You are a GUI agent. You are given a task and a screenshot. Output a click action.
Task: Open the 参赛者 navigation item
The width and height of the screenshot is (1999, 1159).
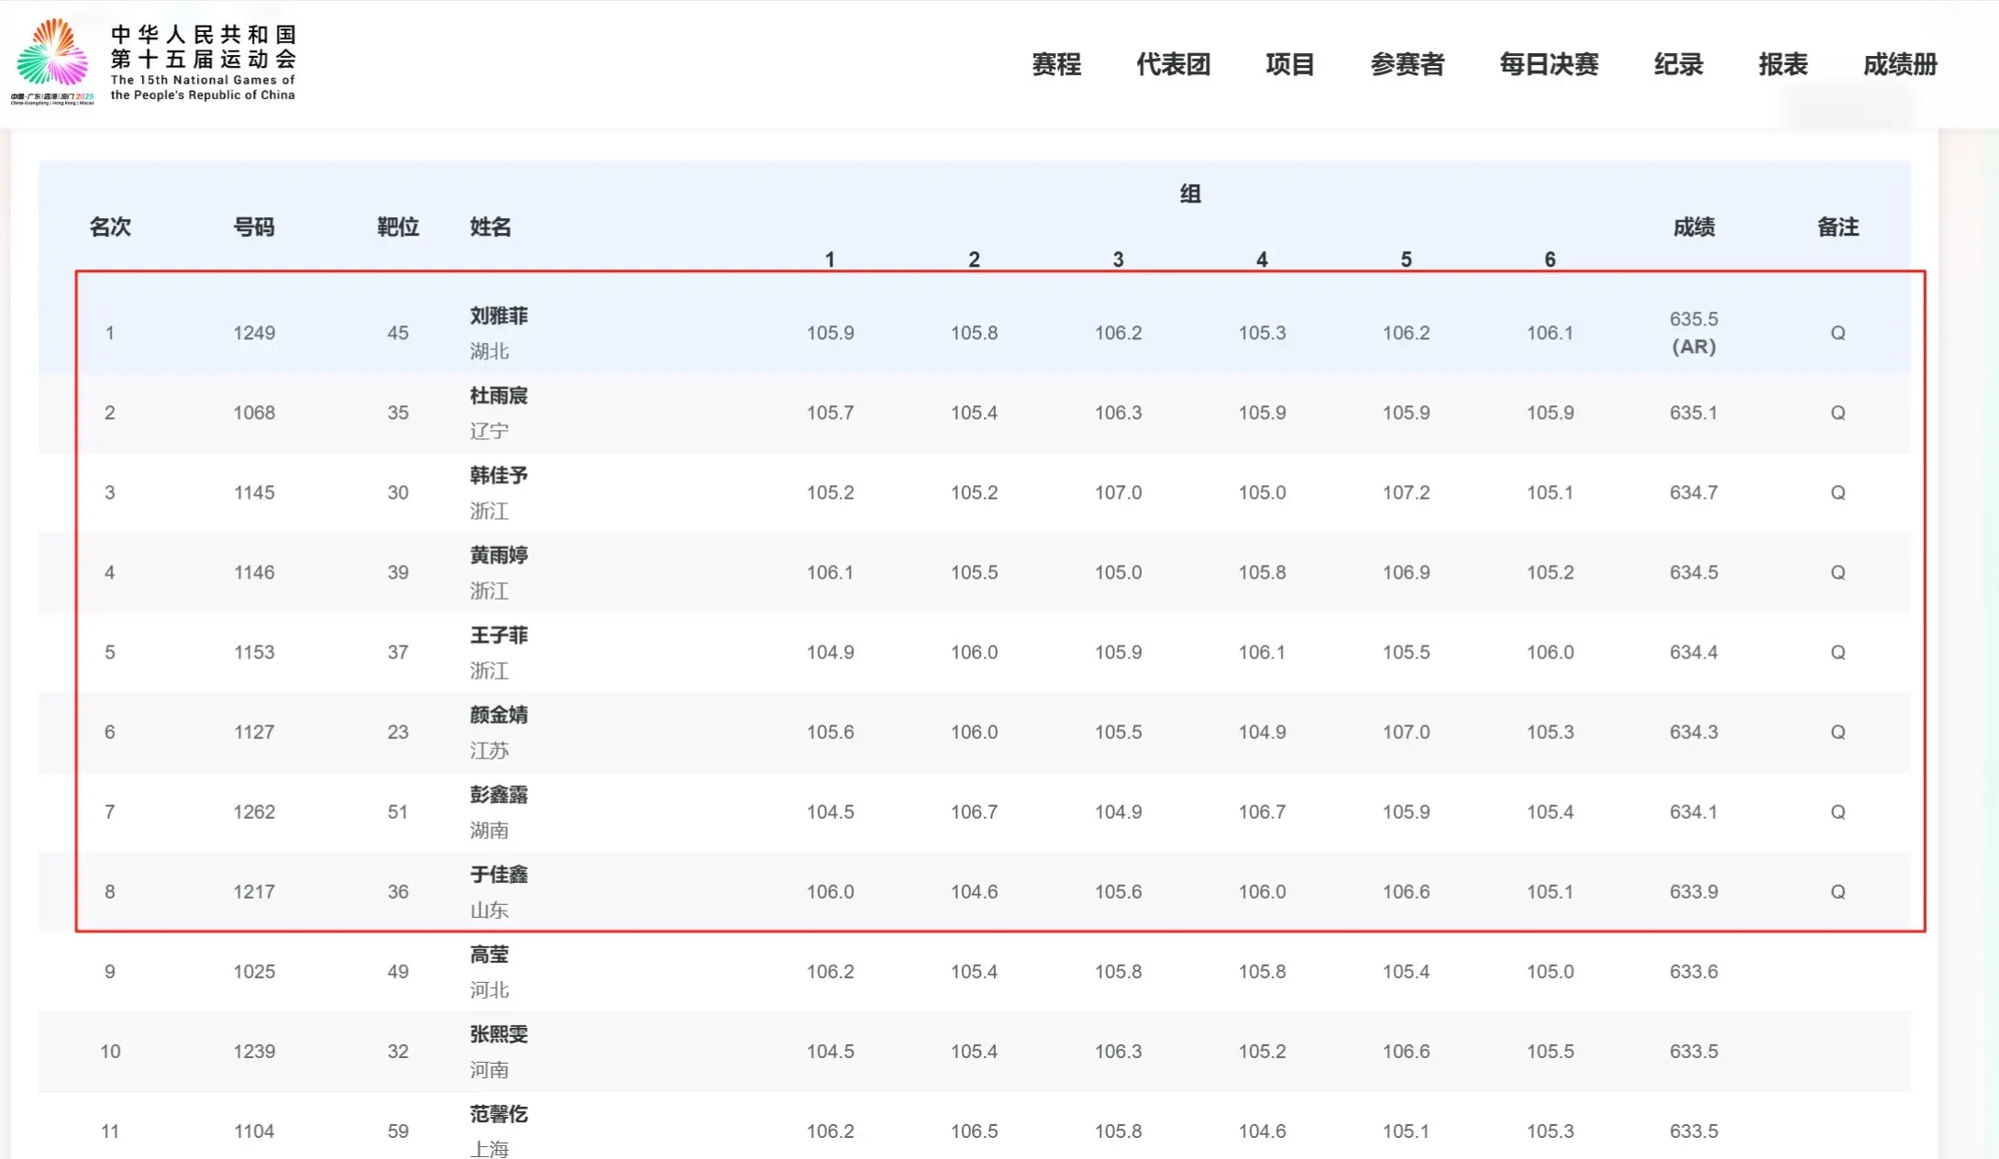click(1407, 64)
